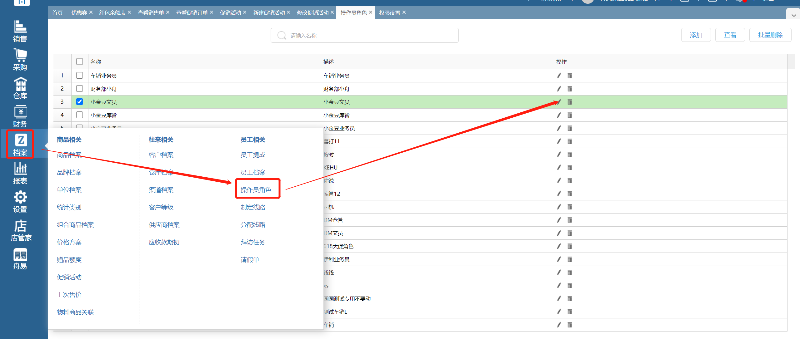Viewport: 800px width, 339px height.
Task: Open 员工档案 in the menu
Action: [253, 172]
